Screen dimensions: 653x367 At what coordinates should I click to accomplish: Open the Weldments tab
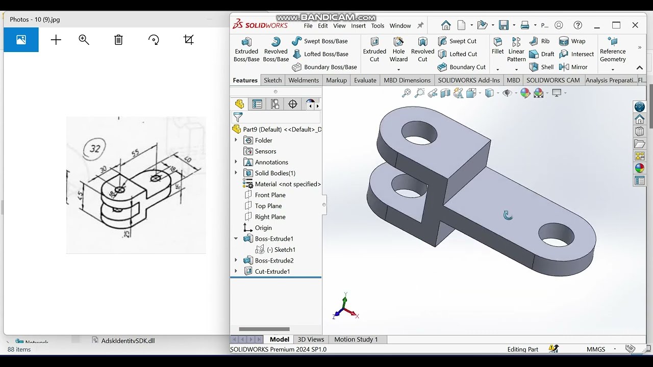(x=304, y=80)
